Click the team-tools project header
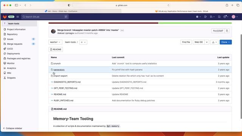 click(x=19, y=23)
